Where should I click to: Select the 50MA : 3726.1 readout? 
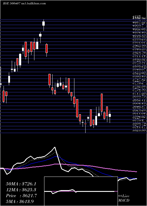(x=21, y=184)
